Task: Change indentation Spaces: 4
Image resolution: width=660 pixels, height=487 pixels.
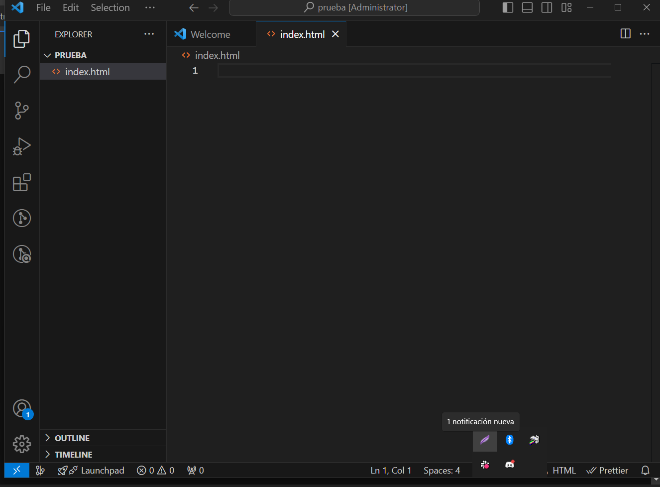Action: pos(441,470)
